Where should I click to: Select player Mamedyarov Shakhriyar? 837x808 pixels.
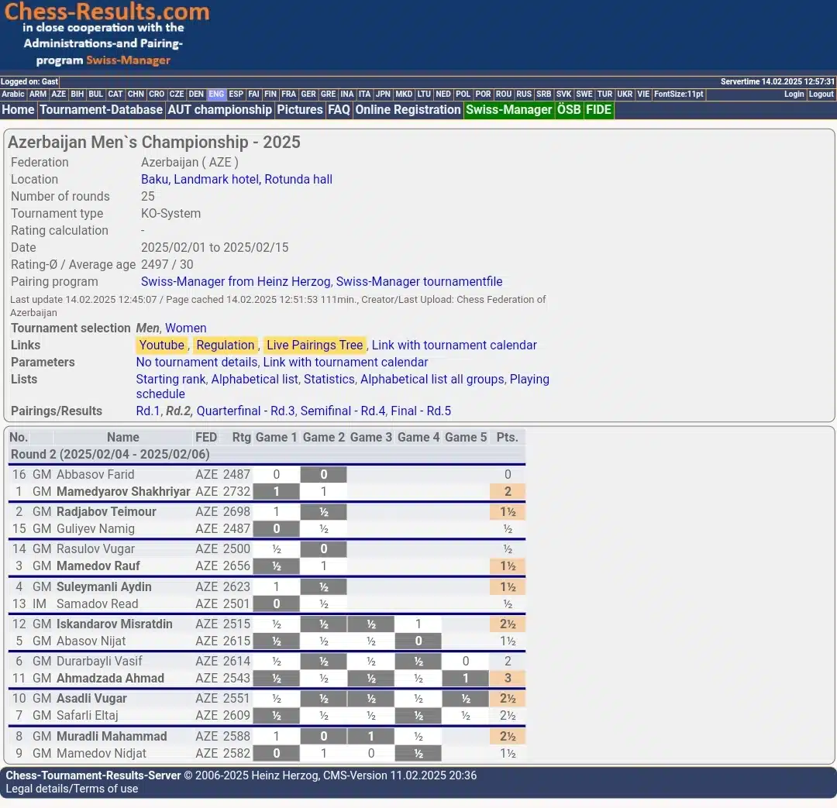tap(123, 491)
